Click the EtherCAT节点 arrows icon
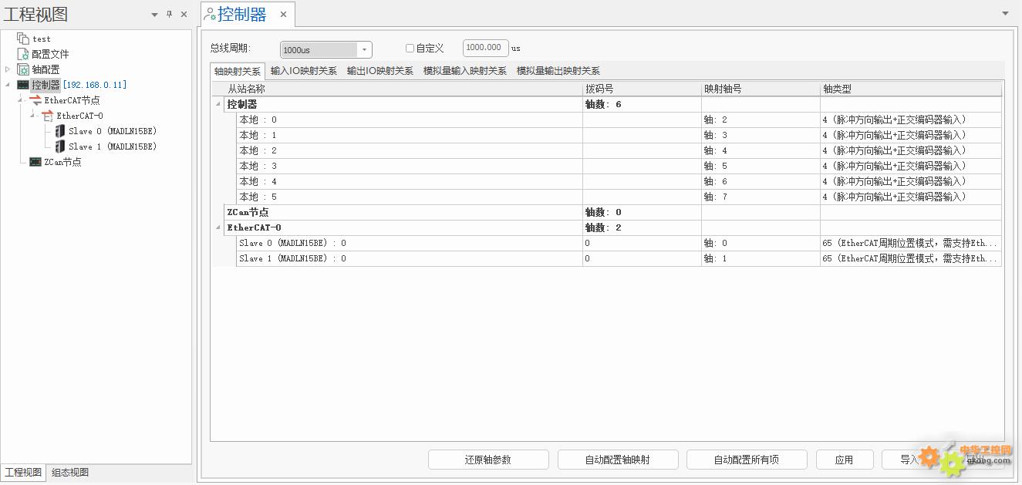The width and height of the screenshot is (1022, 485). tap(35, 100)
